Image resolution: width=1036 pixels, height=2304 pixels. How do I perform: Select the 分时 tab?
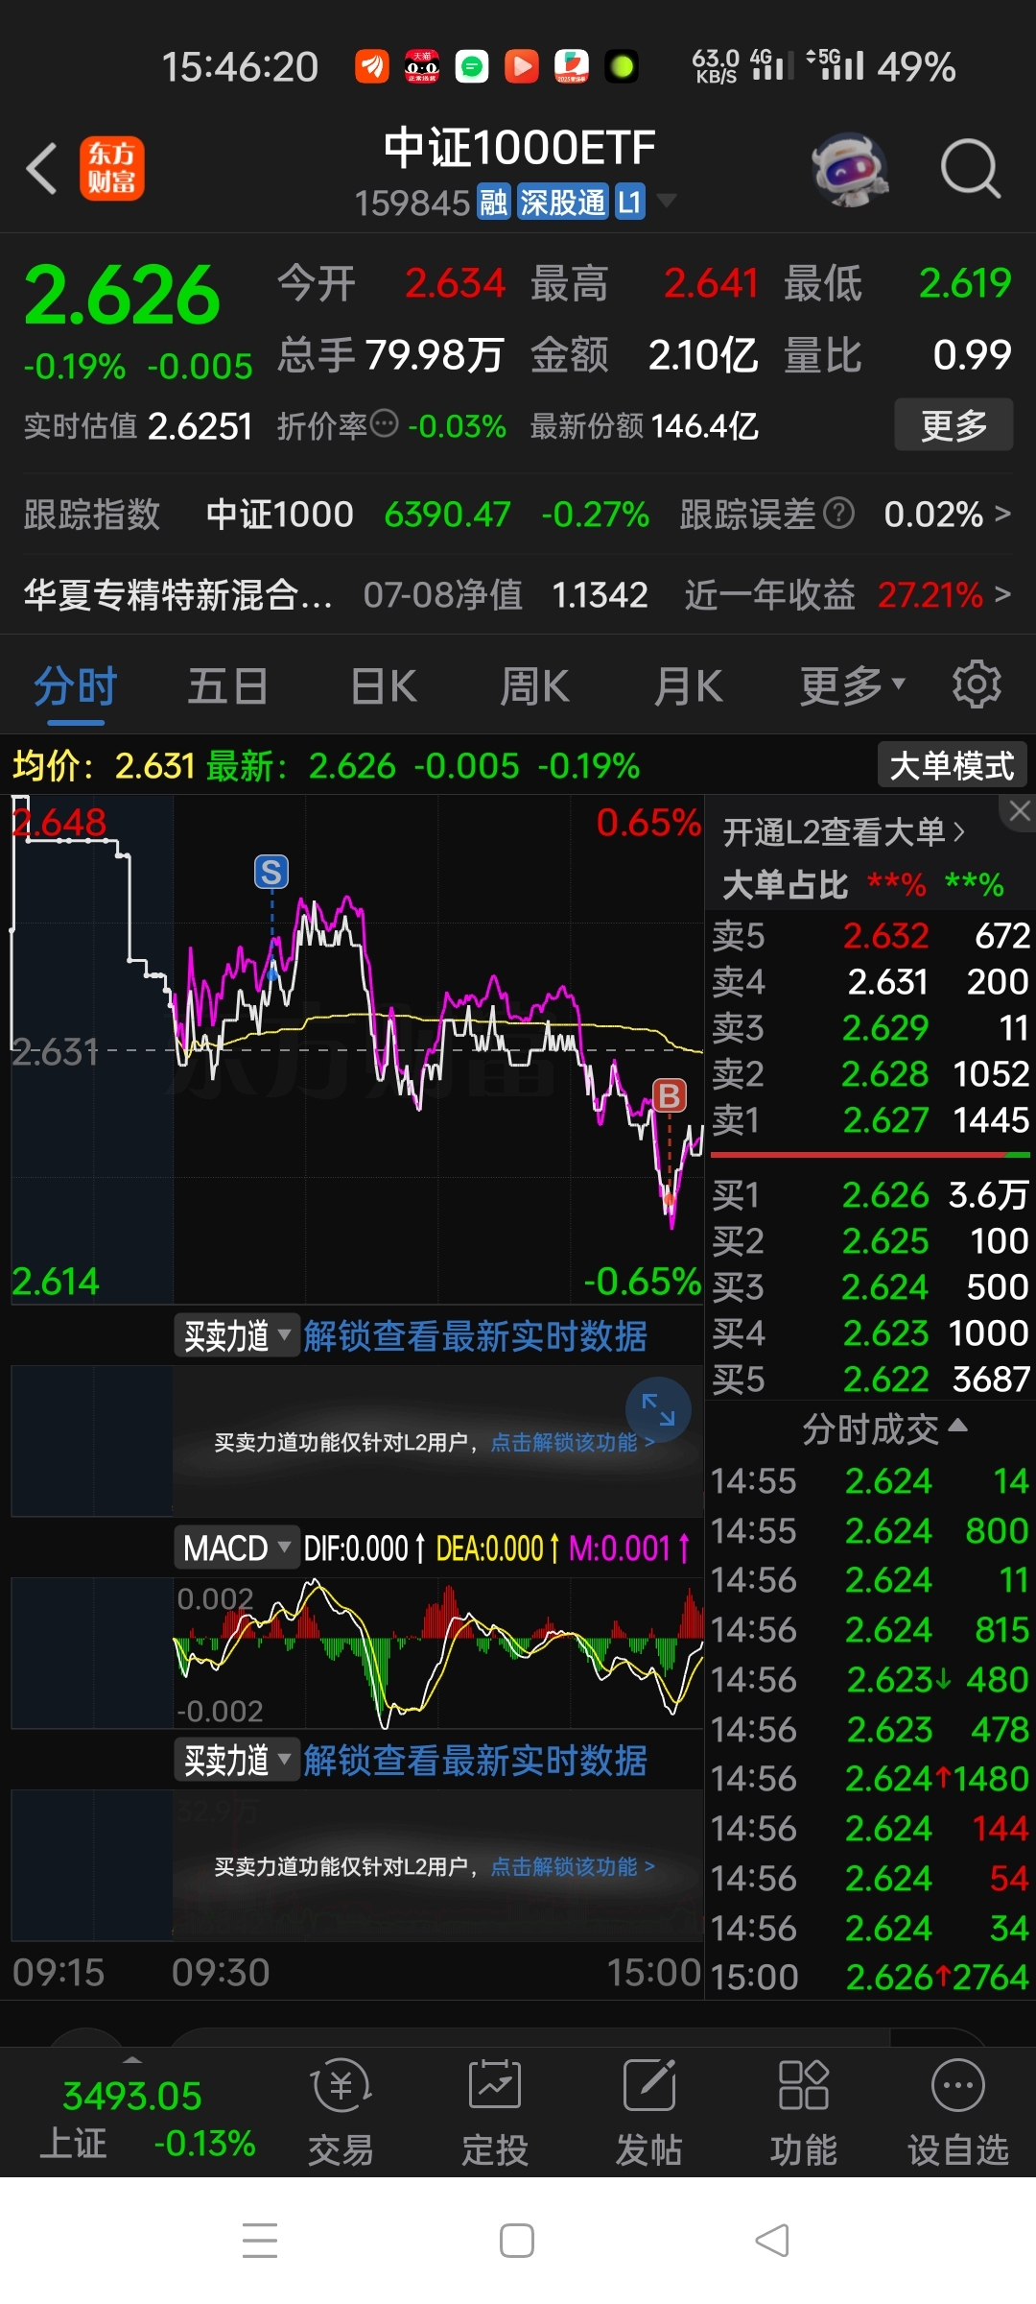76,687
